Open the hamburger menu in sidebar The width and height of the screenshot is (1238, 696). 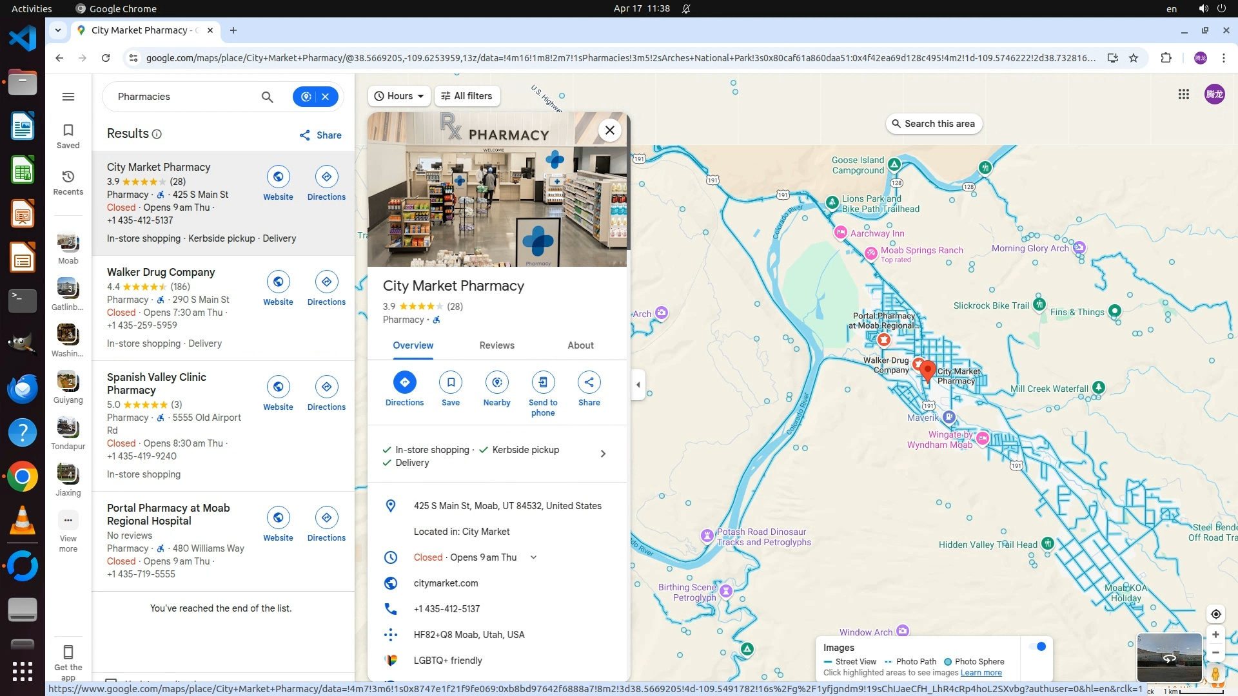pos(68,97)
